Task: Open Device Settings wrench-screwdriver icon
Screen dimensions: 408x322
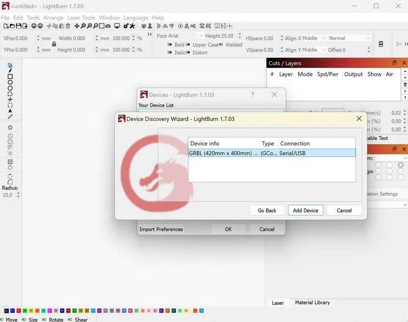Action: (132, 26)
